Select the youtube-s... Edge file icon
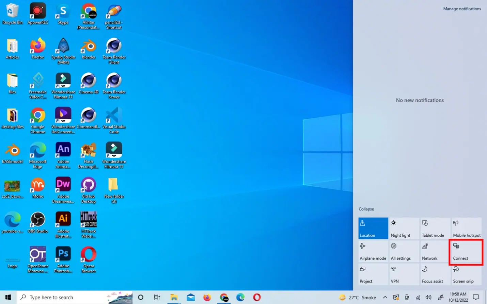This screenshot has height=304, width=487. click(12, 222)
